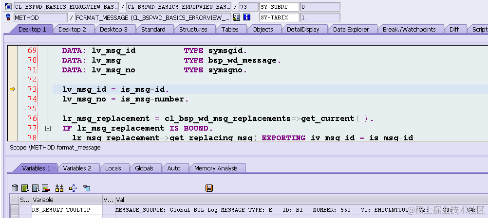This screenshot has width=488, height=218.
Task: Open the Standard tab
Action: coord(153,30)
